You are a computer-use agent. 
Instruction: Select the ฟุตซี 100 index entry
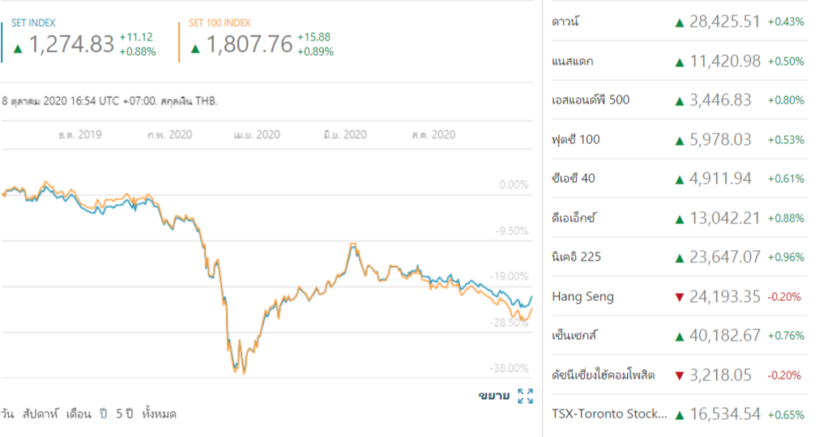[x=575, y=139]
